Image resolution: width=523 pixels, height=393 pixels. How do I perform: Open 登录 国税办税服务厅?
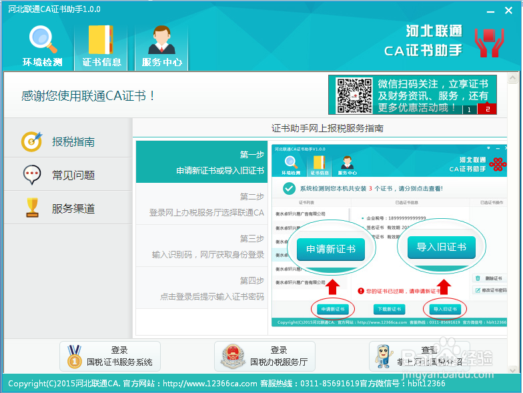[x=265, y=356]
